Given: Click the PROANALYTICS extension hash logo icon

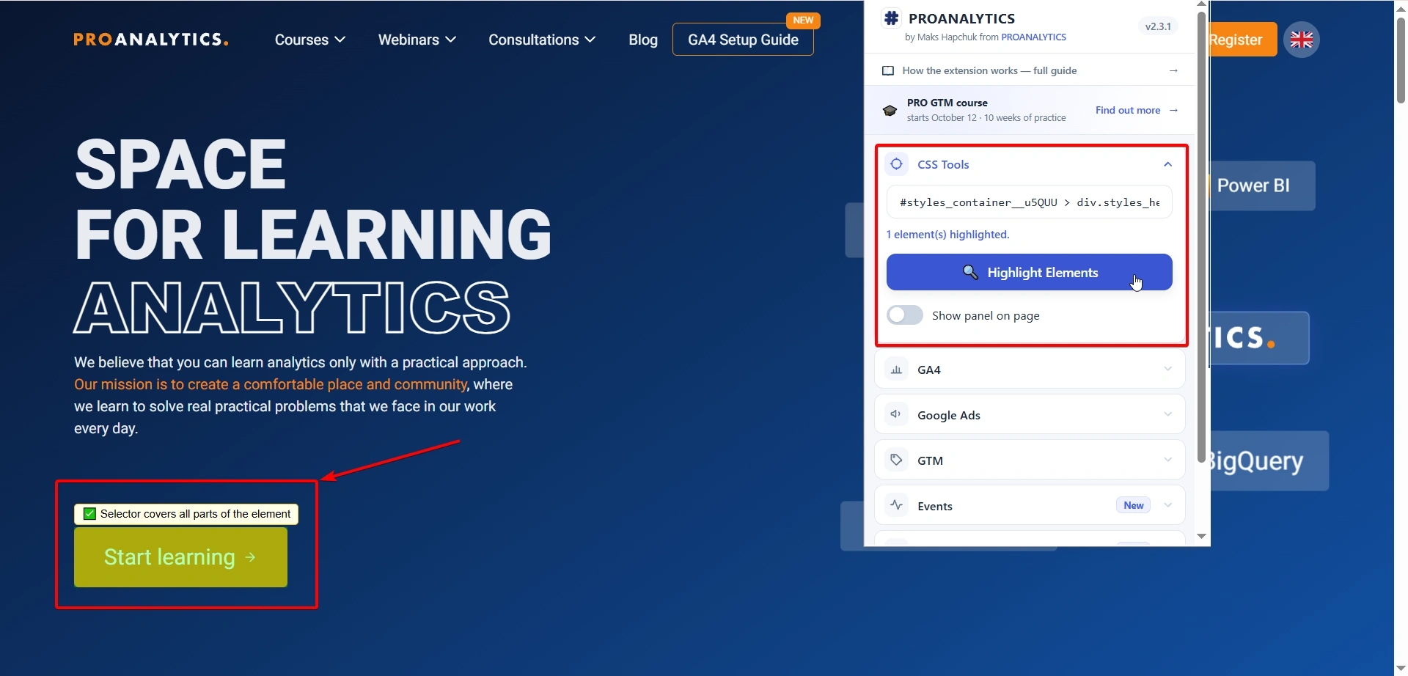Looking at the screenshot, I should click(x=891, y=18).
